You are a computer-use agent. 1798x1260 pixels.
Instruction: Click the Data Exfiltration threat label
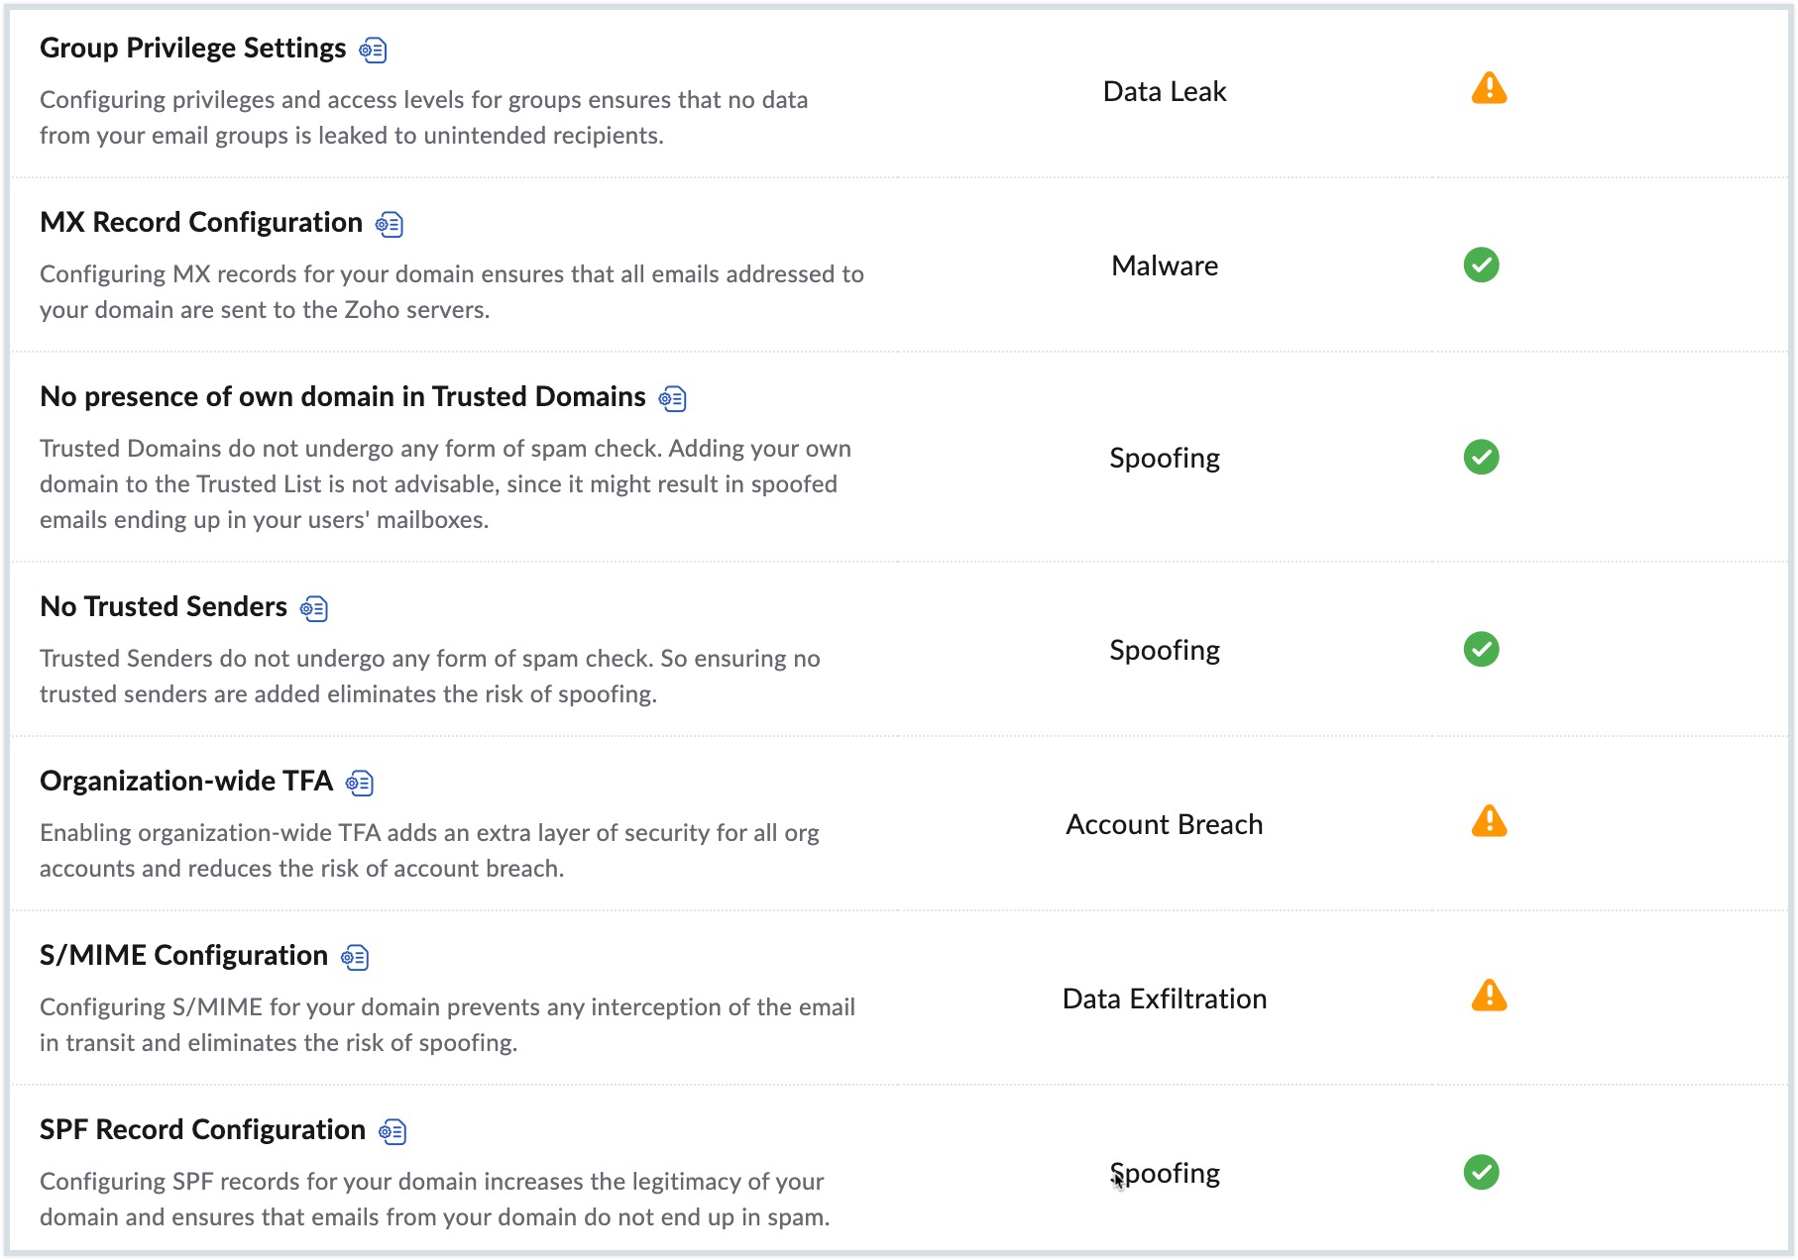click(1164, 999)
